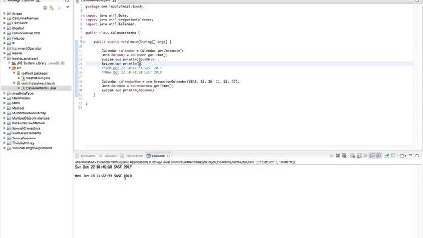This screenshot has height=238, width=423.
Task: Minimize the Console panel
Action: (410, 155)
